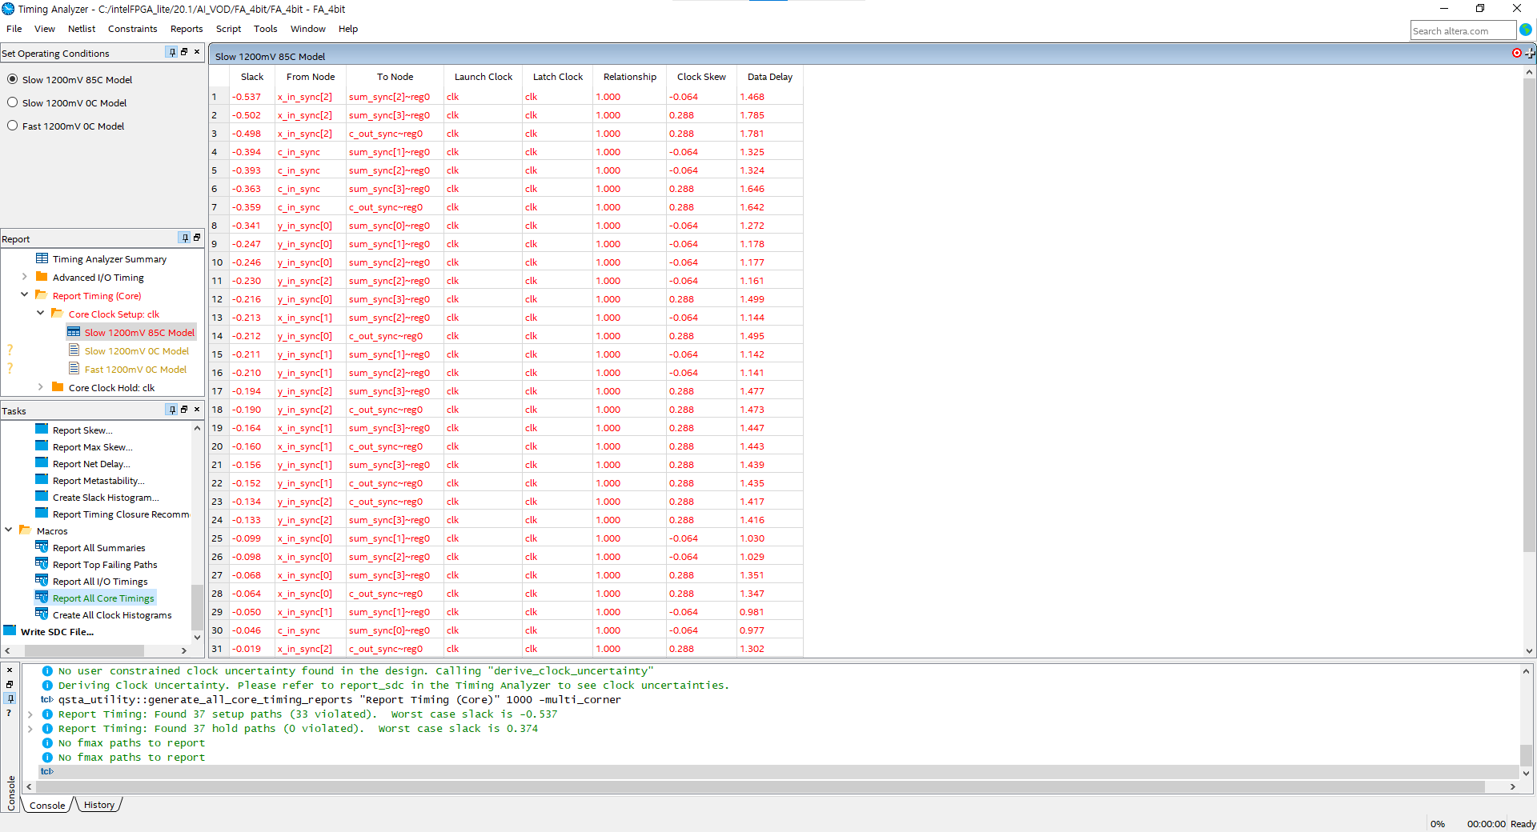Viewport: 1537px width, 832px height.
Task: Run the Report Max Skew task
Action: coord(93,447)
